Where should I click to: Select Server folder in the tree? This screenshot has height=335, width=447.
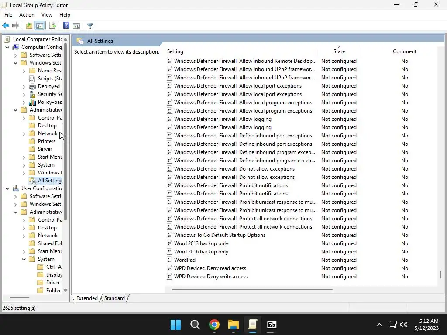(45, 149)
